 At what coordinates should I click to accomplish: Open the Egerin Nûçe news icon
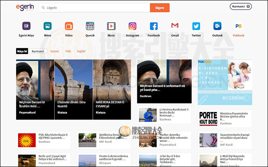(26, 26)
